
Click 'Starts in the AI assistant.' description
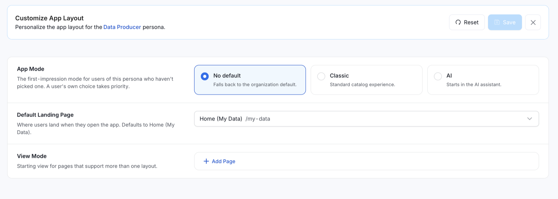click(474, 84)
